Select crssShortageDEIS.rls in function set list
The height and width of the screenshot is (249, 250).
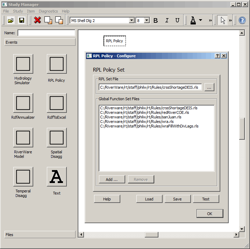[x=149, y=108]
